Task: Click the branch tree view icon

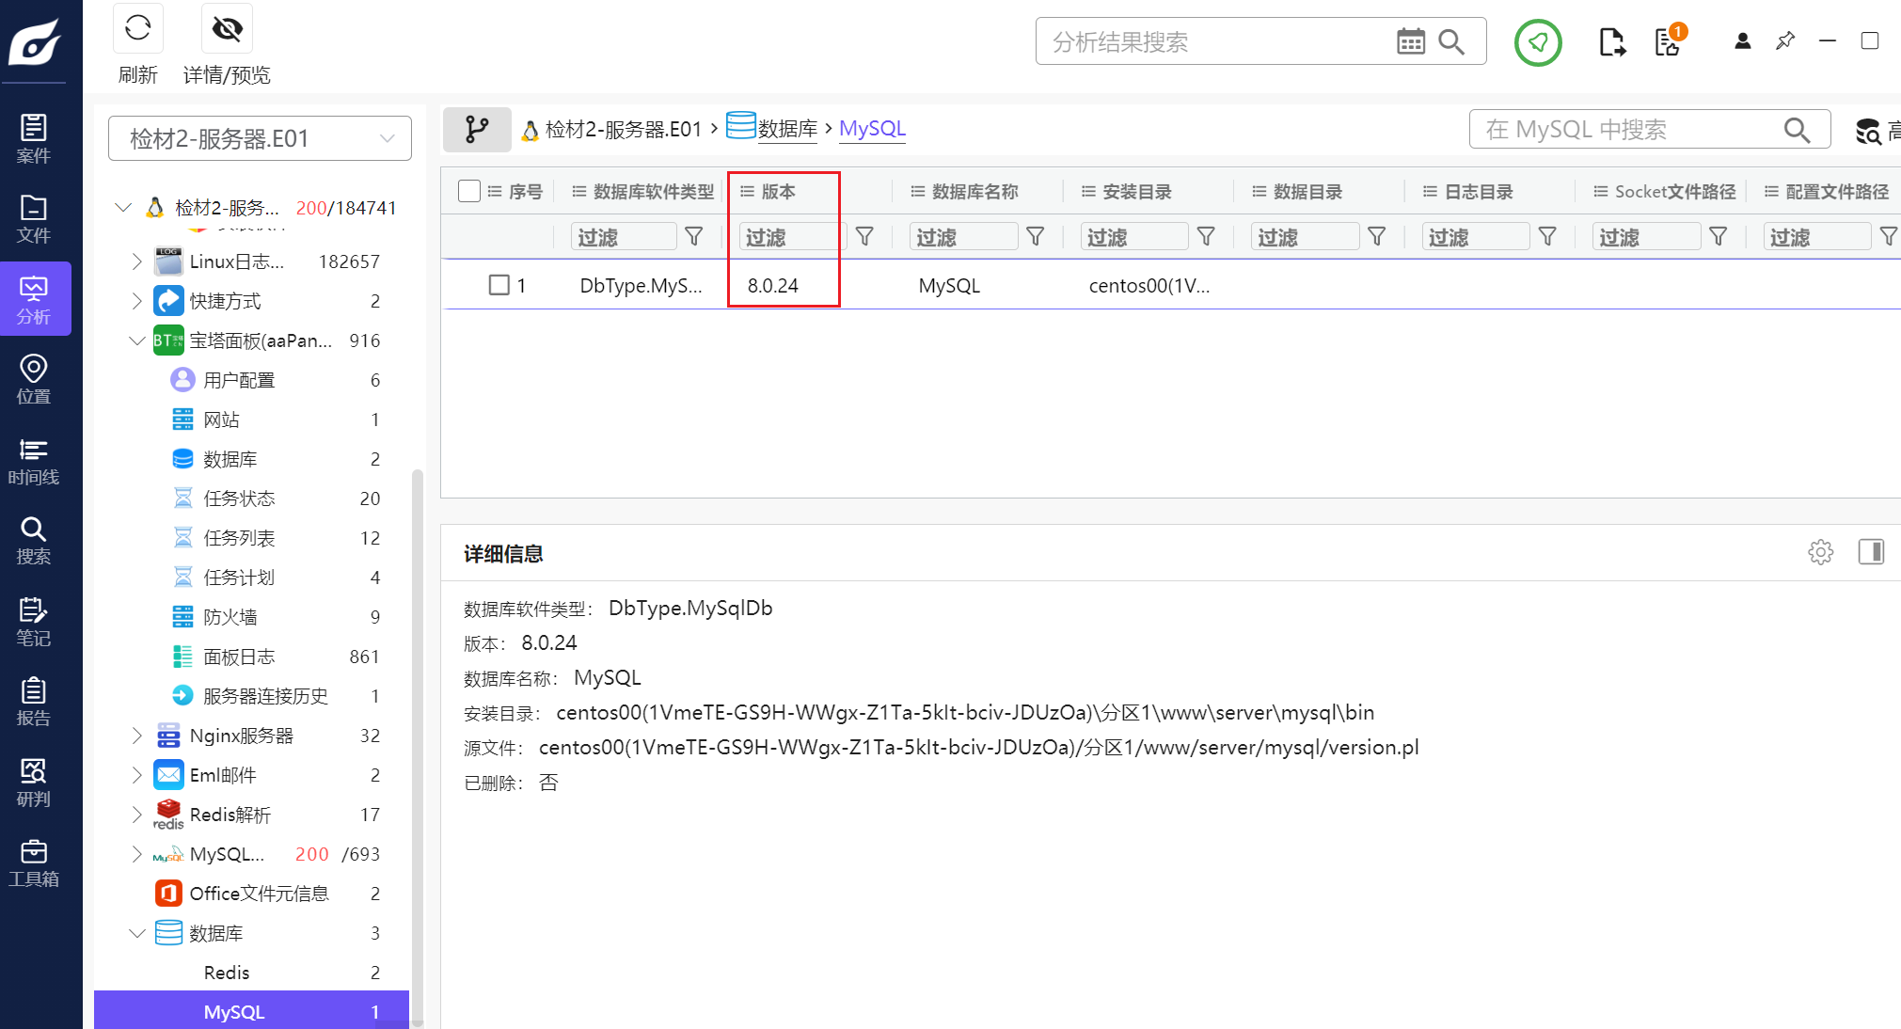Action: [x=477, y=129]
